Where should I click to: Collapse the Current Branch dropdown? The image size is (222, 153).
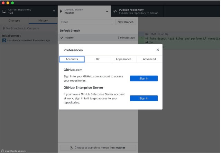pos(84,11)
